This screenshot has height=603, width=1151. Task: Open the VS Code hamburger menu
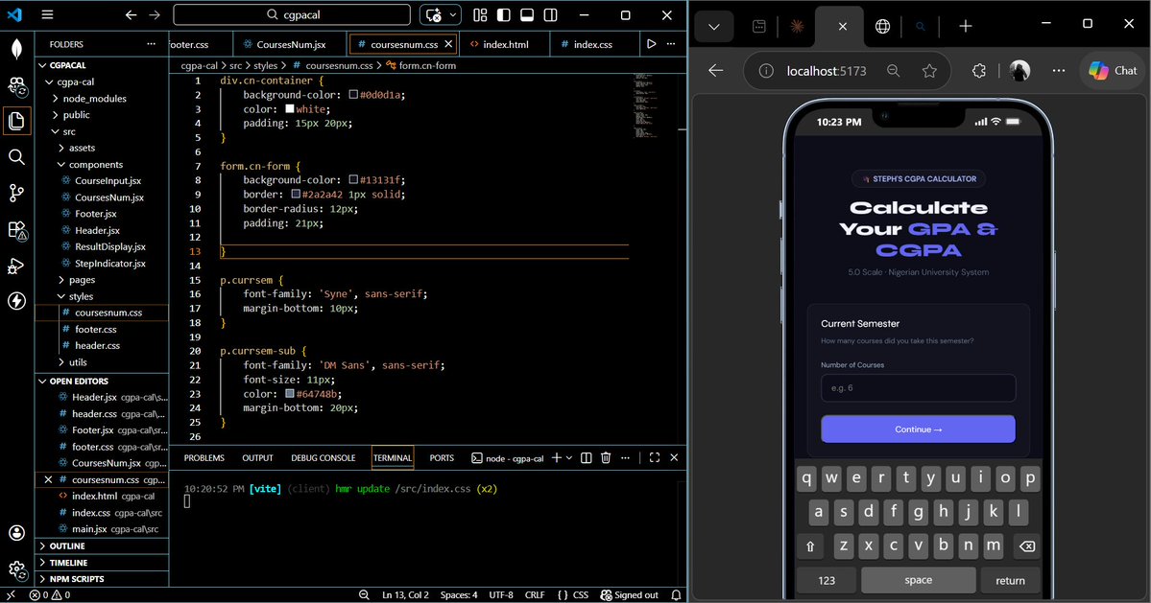point(47,14)
